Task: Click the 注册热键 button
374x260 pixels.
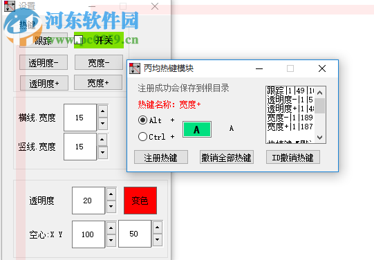Action: [161, 157]
